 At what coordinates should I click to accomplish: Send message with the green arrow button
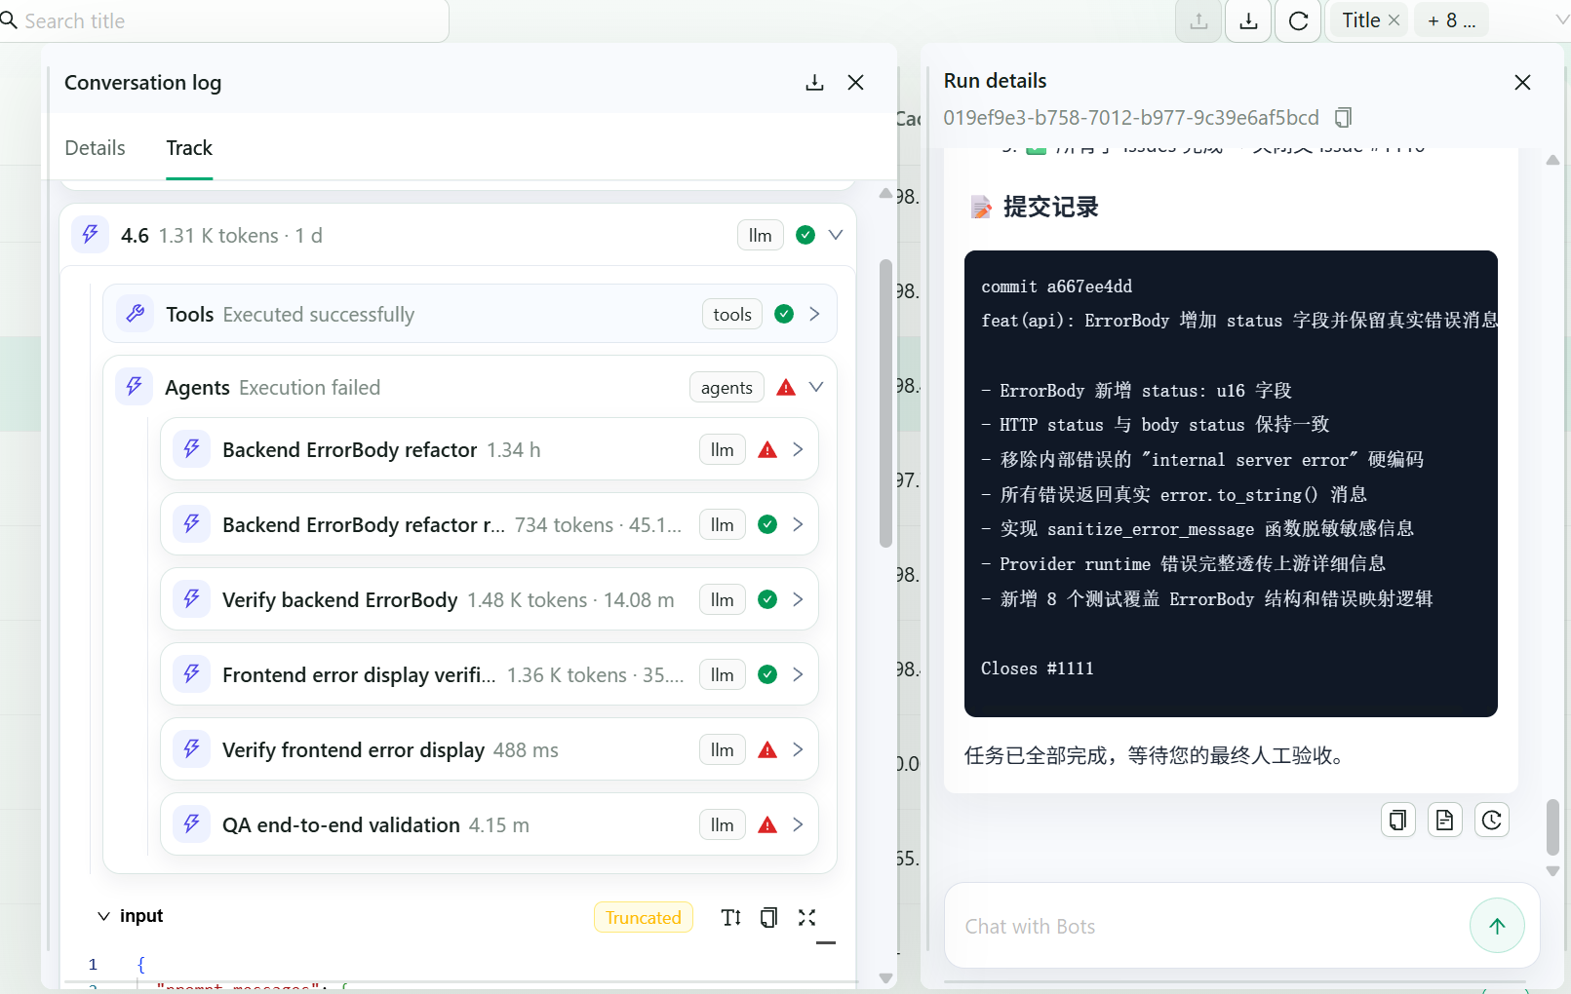[1497, 926]
